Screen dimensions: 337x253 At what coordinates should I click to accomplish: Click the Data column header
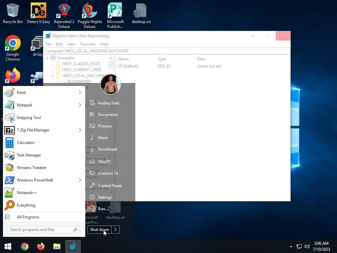coord(201,59)
